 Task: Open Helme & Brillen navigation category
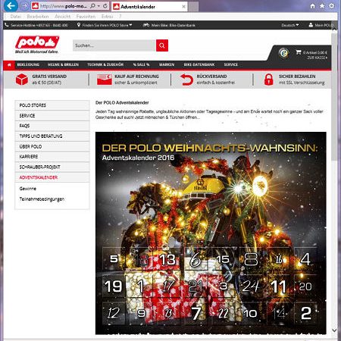pyautogui.click(x=63, y=64)
